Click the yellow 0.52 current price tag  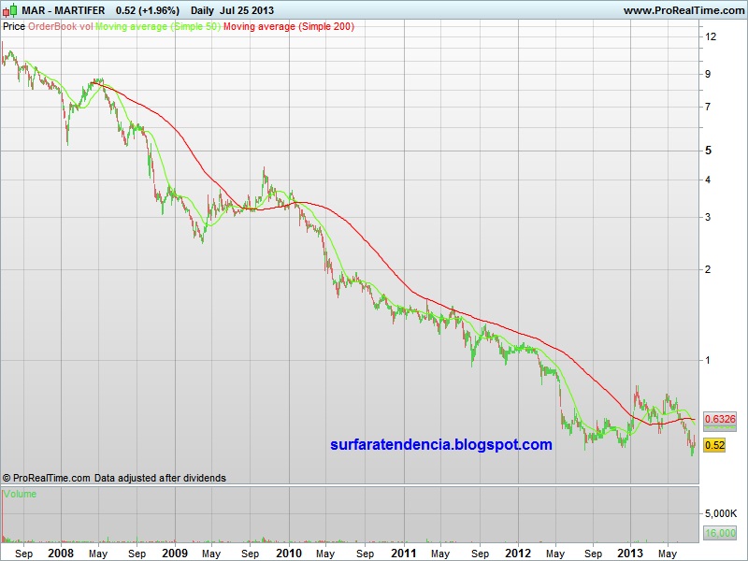714,445
